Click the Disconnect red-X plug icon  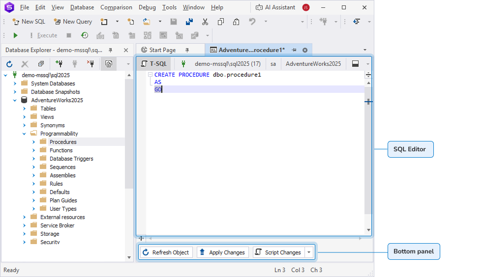(x=91, y=64)
